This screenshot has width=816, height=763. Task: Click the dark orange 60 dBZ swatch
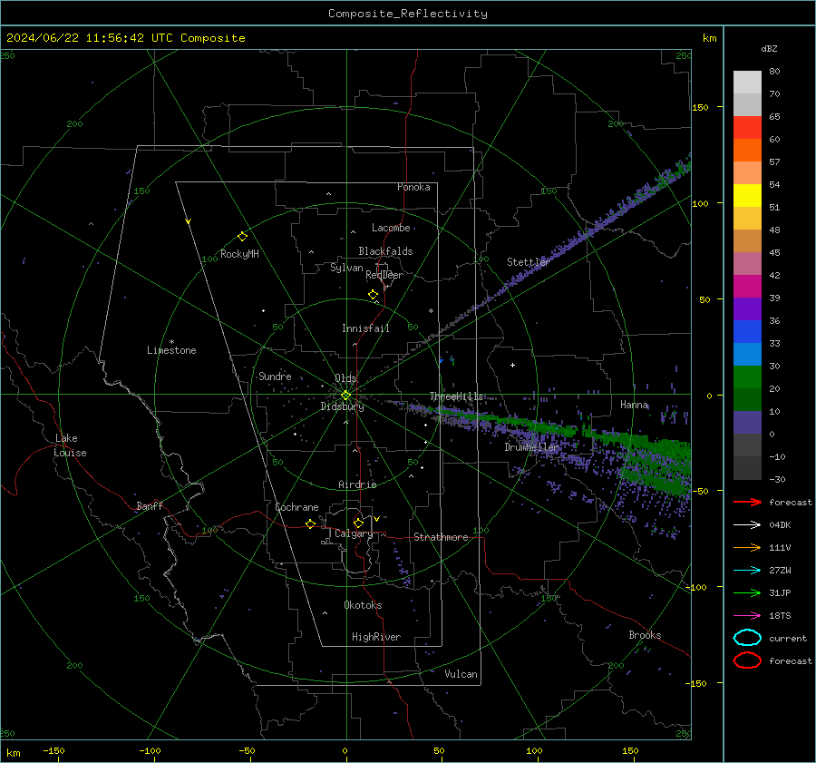[747, 150]
